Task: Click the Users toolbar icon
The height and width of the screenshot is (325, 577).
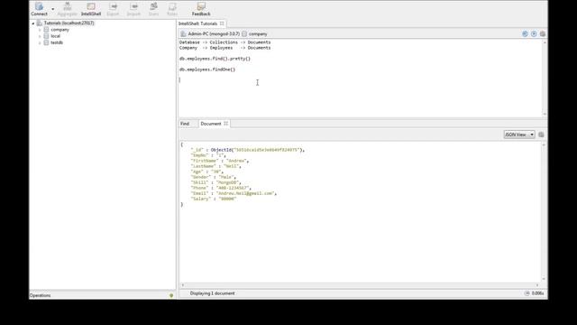Action: click(153, 9)
